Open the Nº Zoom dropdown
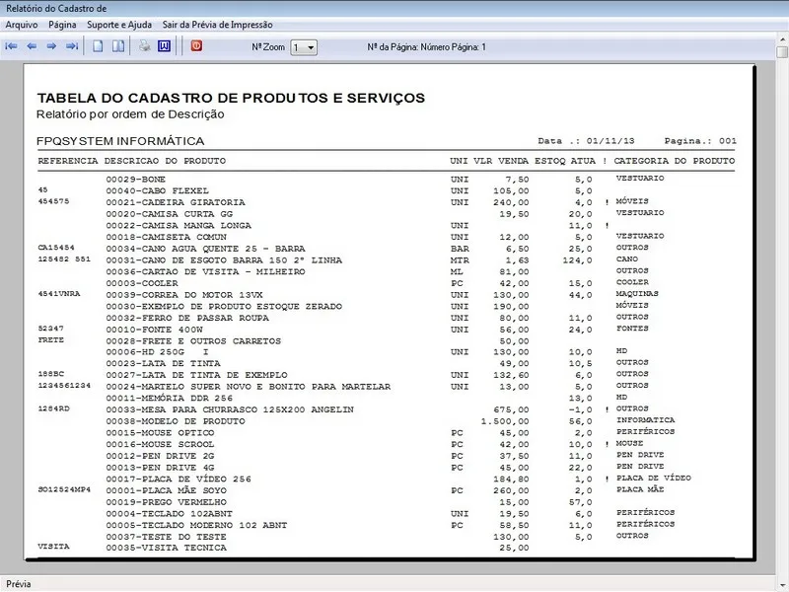Image resolution: width=789 pixels, height=592 pixels. [309, 47]
